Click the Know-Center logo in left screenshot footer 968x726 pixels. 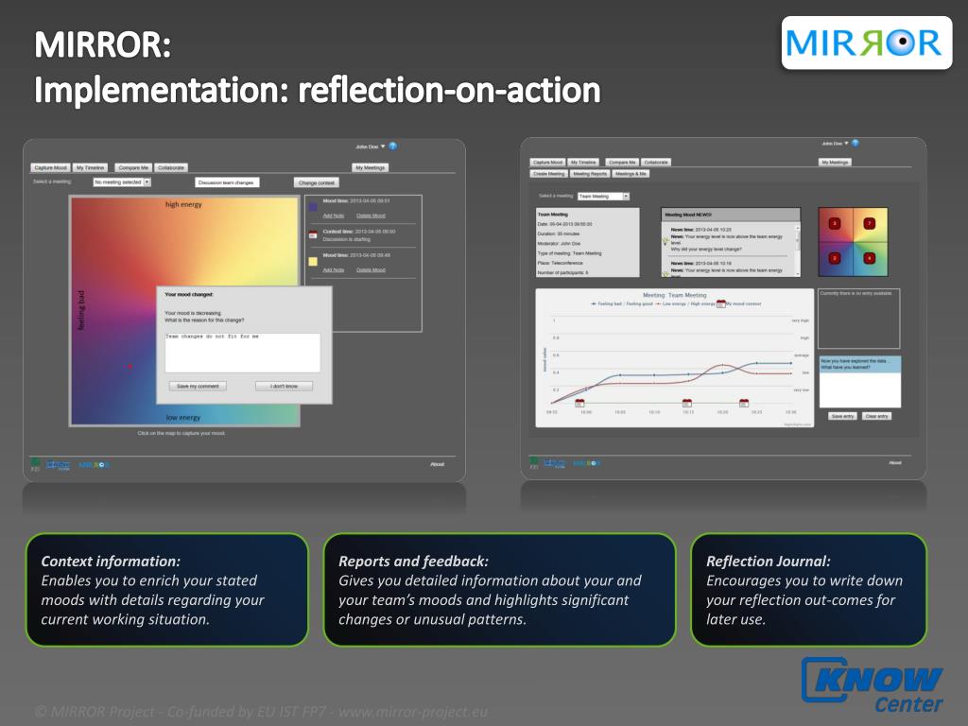pyautogui.click(x=58, y=464)
